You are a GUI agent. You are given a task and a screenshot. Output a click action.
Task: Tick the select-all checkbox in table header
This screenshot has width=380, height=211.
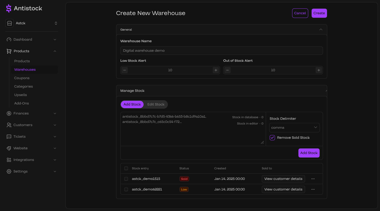pyautogui.click(x=126, y=168)
